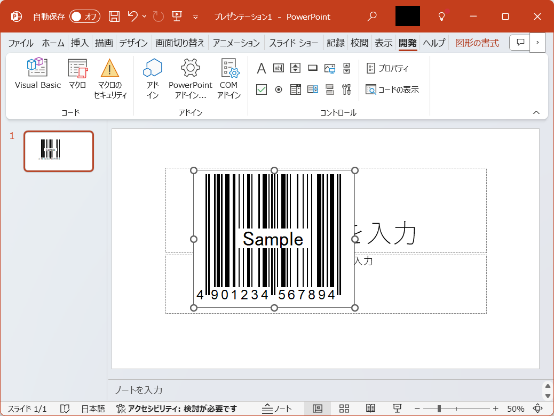Screen dimensions: 554x416
Task: Toggle 自動保存 switch
Action: pos(85,17)
